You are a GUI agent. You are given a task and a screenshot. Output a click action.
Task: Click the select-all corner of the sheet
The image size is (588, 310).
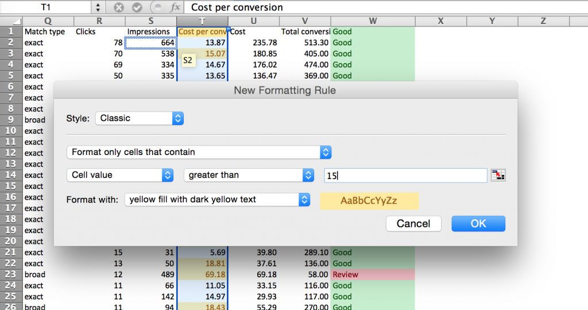click(x=11, y=21)
